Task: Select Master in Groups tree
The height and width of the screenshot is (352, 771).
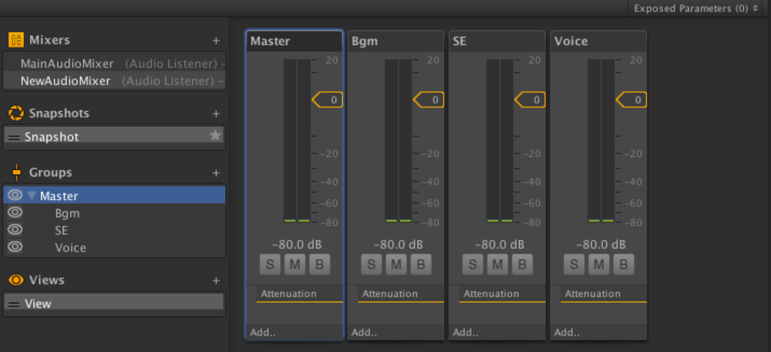Action: pos(114,196)
